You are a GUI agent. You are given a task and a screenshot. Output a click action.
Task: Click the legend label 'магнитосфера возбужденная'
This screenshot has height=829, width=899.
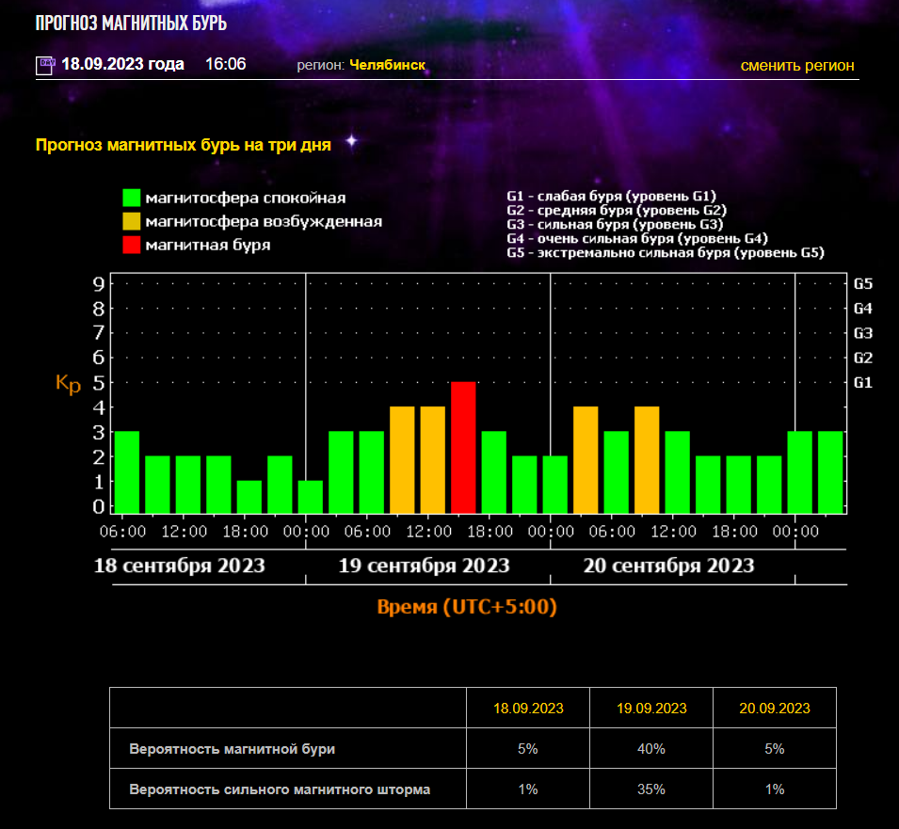tap(264, 222)
